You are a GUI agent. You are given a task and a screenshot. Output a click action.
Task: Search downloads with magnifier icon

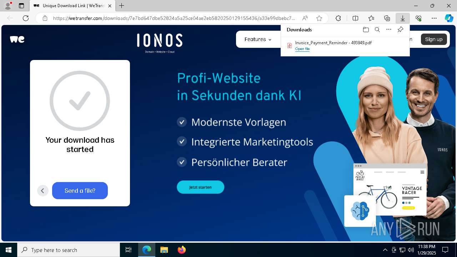(377, 30)
